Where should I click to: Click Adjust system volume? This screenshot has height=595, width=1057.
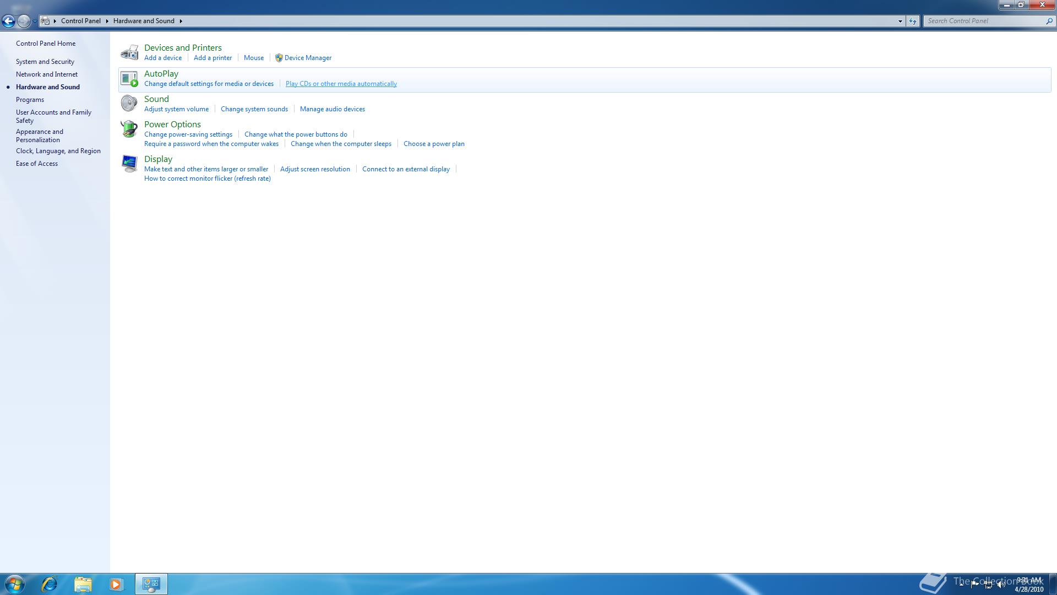[176, 109]
